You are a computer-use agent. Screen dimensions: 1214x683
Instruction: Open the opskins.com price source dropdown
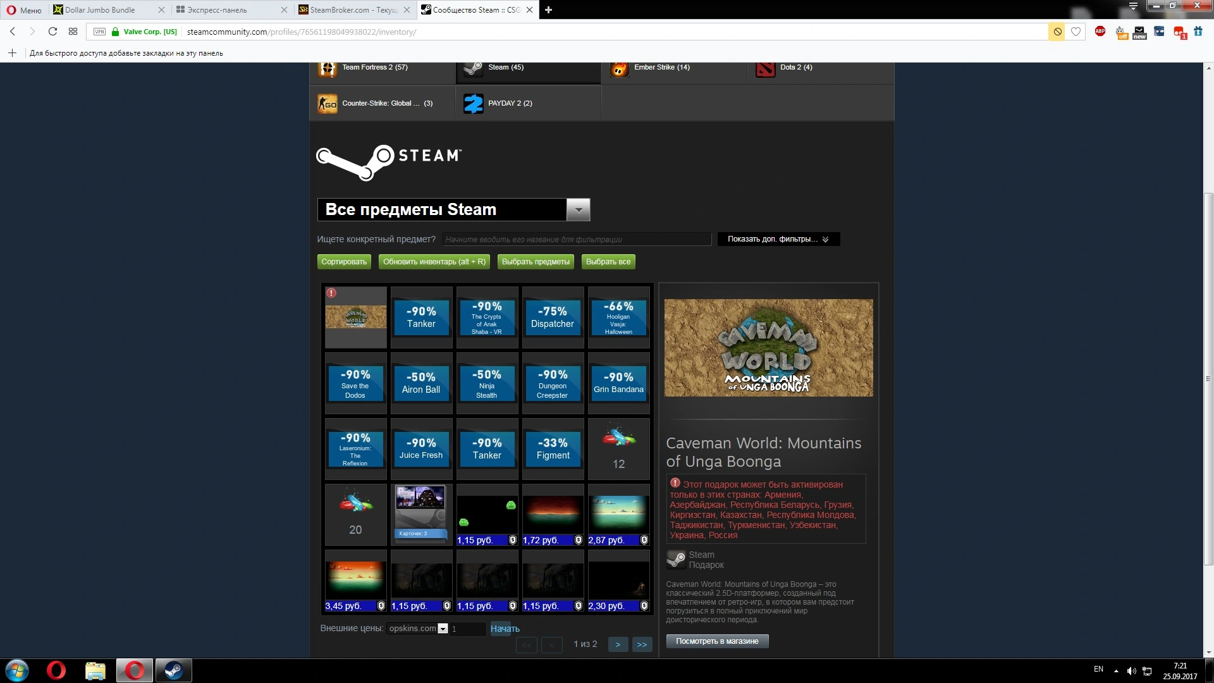418,629
